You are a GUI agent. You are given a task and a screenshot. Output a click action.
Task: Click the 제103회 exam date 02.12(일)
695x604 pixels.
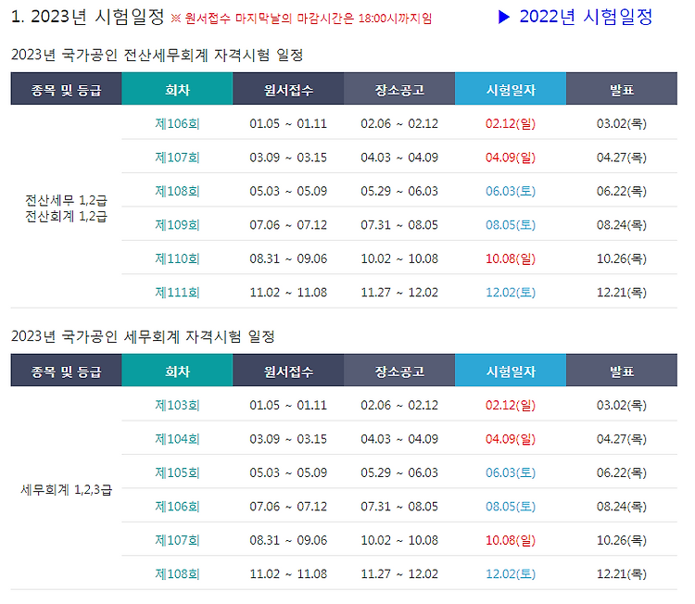coord(511,405)
